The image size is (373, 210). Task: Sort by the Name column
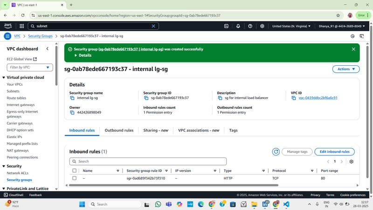(118, 171)
